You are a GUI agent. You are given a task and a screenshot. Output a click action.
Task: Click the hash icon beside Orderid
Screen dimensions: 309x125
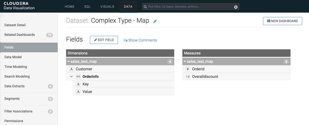pyautogui.click(x=188, y=69)
